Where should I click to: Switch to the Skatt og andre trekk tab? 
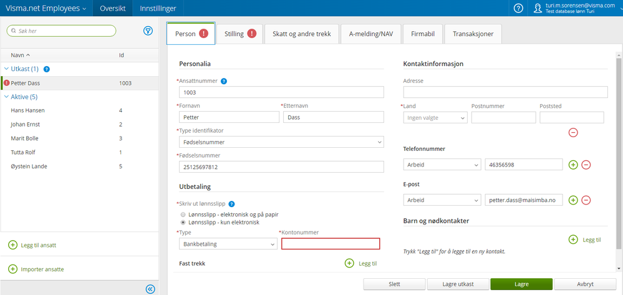[x=301, y=34]
